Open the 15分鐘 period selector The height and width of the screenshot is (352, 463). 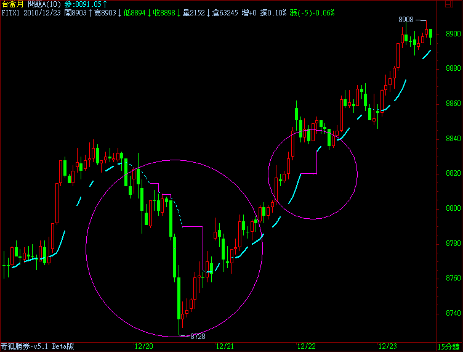coord(448,346)
